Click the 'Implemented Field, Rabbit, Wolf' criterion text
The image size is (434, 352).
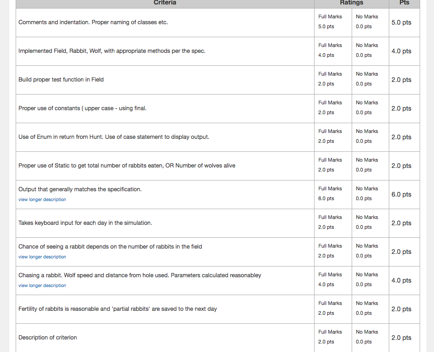[x=112, y=51]
